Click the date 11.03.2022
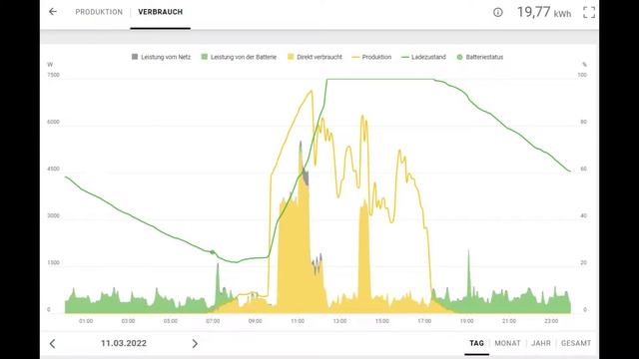Screen dimensions: 639x359 (124, 343)
